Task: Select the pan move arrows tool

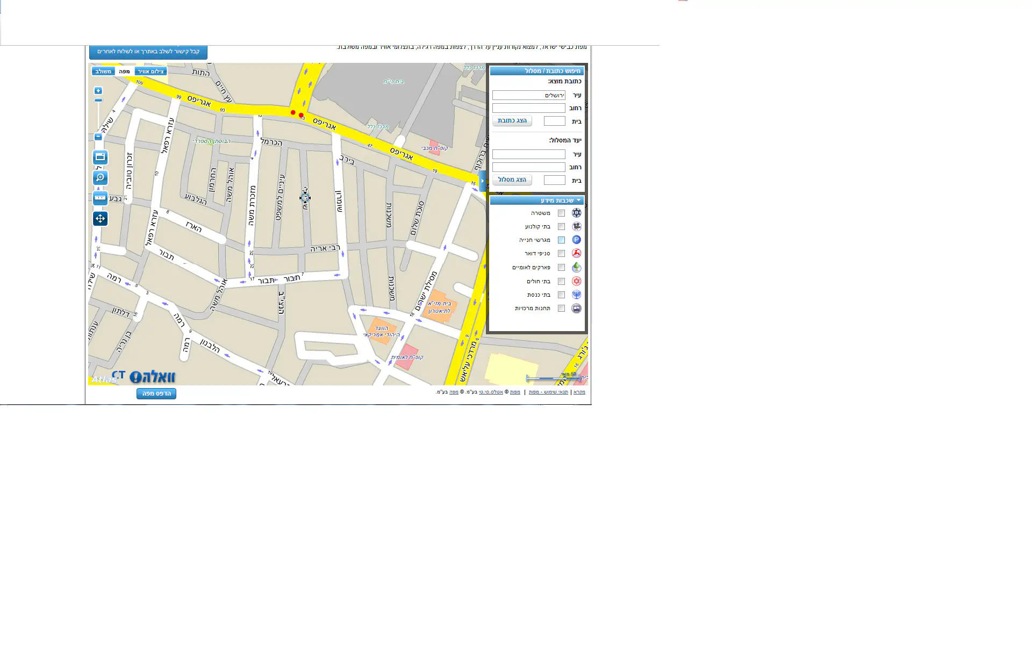Action: pos(100,218)
